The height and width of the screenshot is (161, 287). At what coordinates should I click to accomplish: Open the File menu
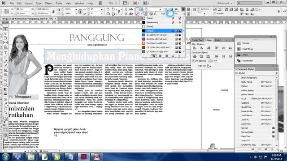coord(12,3)
